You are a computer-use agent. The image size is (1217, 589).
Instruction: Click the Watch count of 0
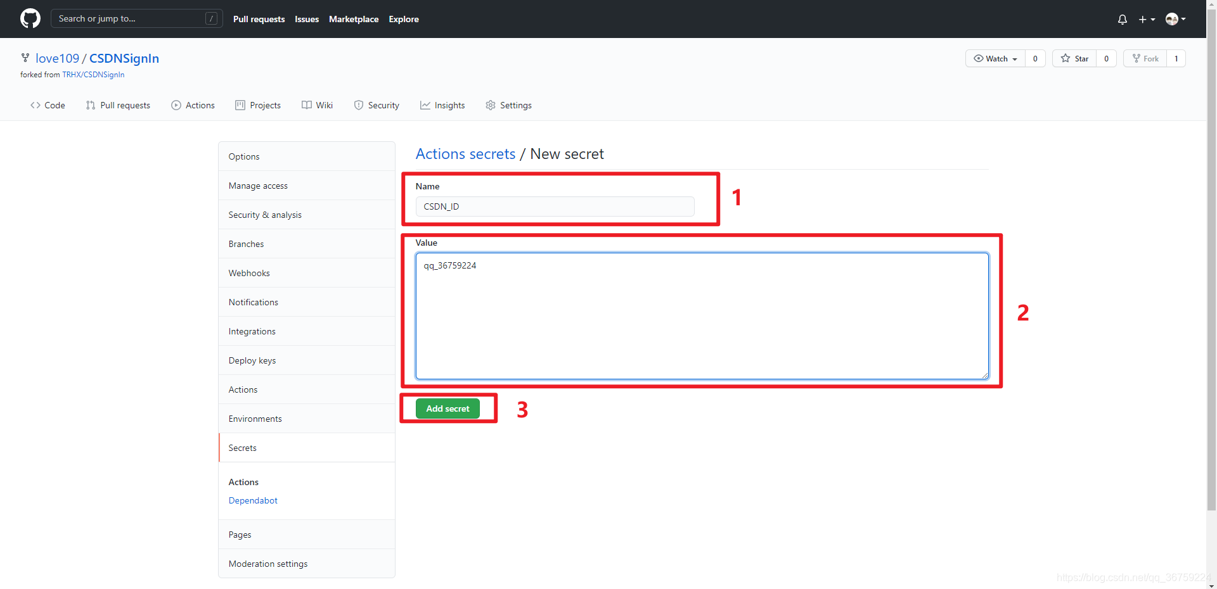tap(1035, 58)
